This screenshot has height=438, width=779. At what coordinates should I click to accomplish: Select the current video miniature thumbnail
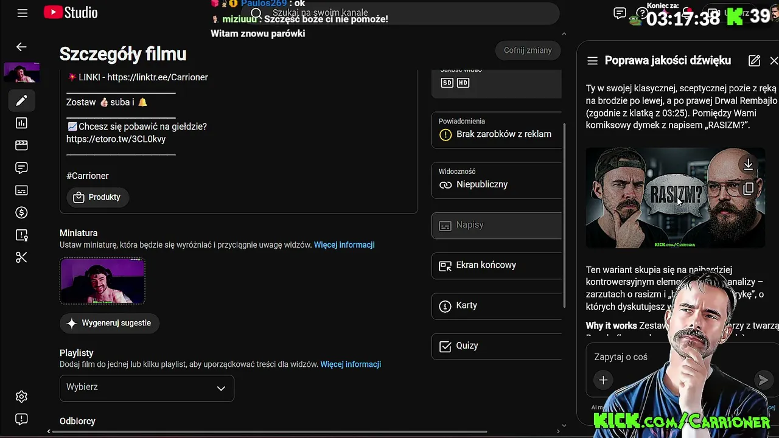pos(102,280)
